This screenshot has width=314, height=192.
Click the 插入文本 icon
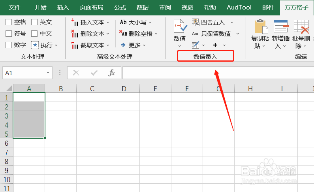point(75,22)
